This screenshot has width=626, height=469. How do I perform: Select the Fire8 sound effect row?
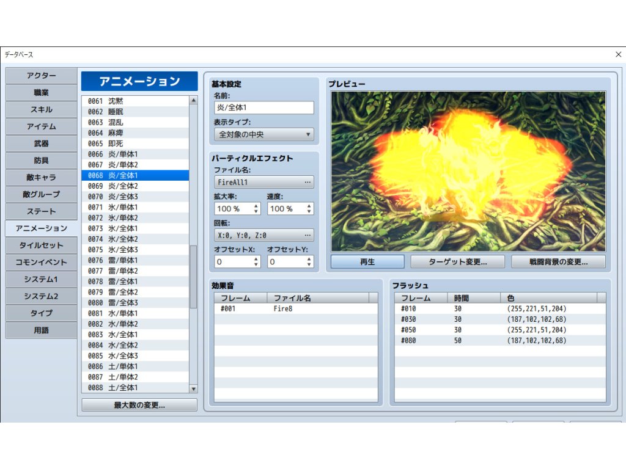point(295,309)
